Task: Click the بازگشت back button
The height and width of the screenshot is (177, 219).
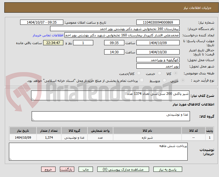Action: pyautogui.click(x=67, y=169)
